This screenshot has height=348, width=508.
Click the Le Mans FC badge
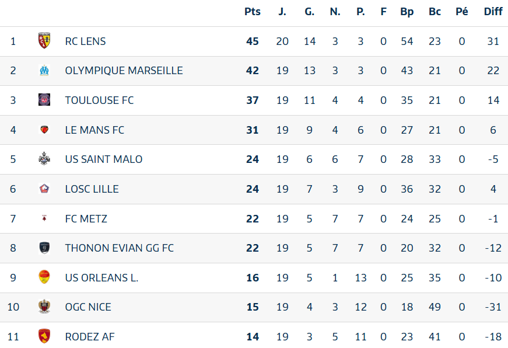pyautogui.click(x=44, y=130)
